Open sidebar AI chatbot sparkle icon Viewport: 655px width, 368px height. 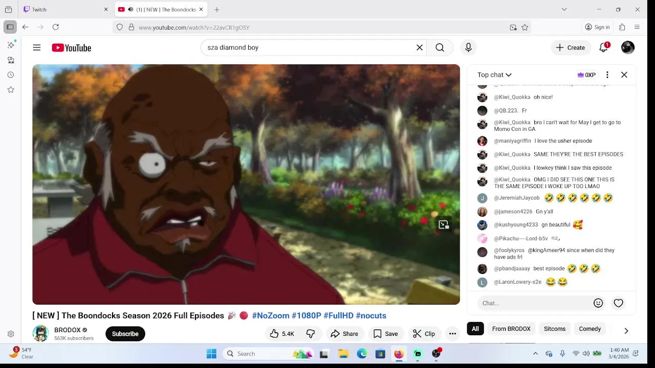(x=11, y=45)
